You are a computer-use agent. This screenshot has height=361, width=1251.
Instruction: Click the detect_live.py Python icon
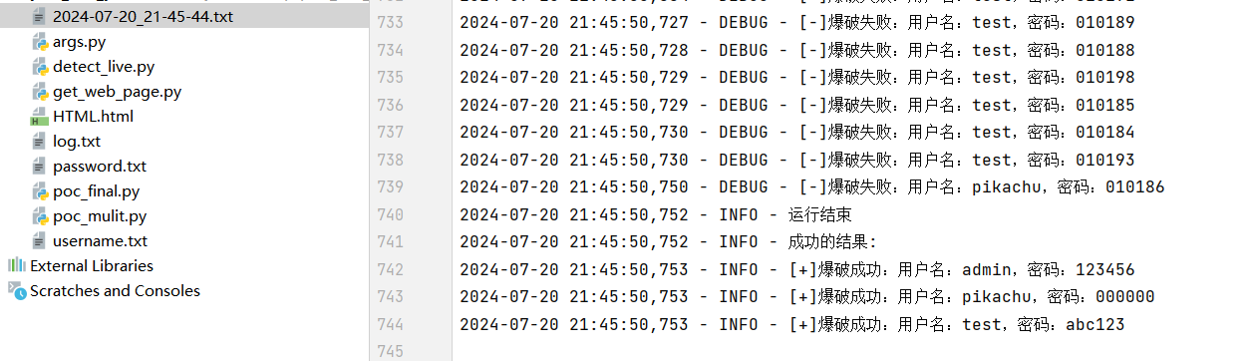(40, 67)
